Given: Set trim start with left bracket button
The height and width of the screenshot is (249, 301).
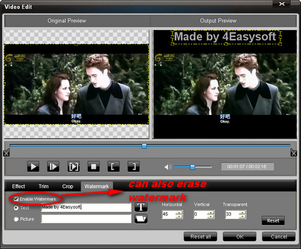Looking at the screenshot, I should (x=114, y=167).
